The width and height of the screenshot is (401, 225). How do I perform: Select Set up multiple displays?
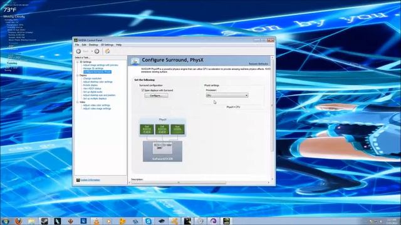pos(95,99)
